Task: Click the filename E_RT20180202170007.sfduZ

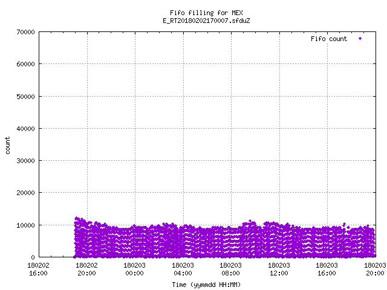Action: pos(206,21)
